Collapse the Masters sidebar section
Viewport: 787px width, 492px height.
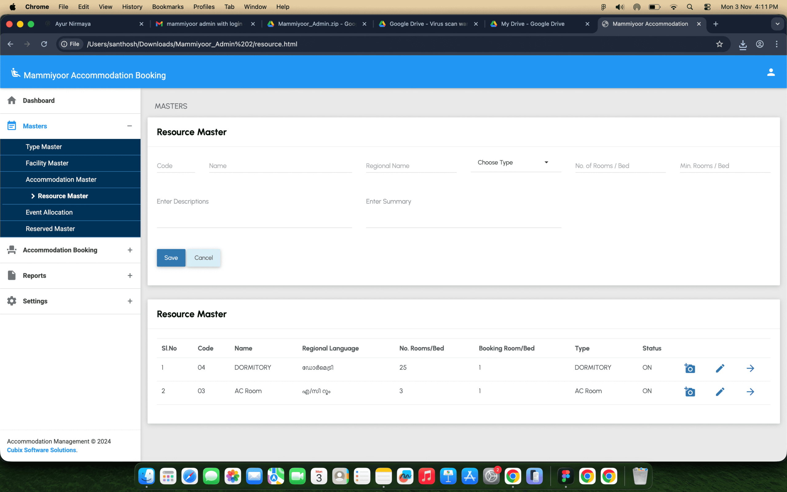(129, 126)
